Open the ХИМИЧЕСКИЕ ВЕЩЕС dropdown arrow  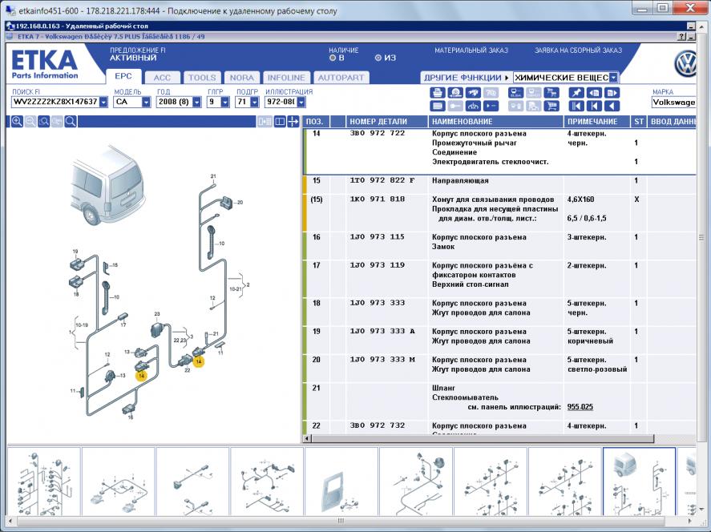click(x=613, y=78)
